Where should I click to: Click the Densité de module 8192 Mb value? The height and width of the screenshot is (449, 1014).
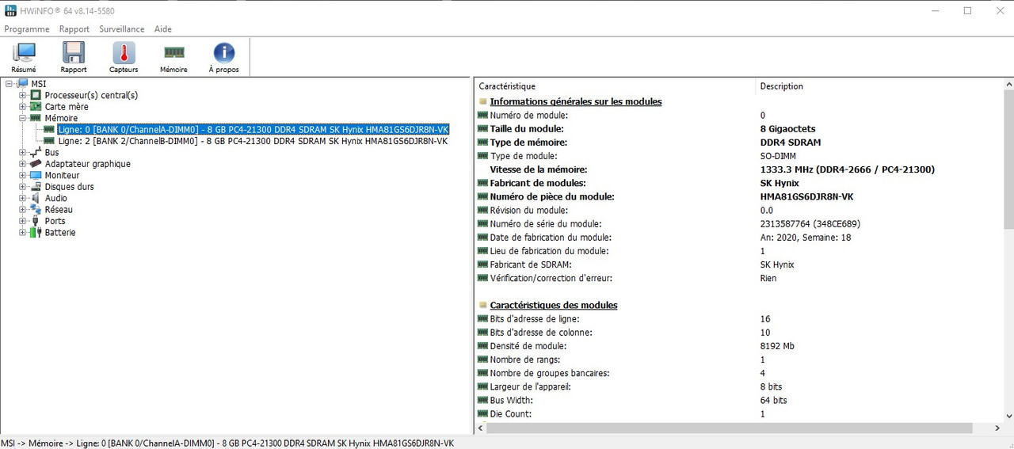click(777, 346)
